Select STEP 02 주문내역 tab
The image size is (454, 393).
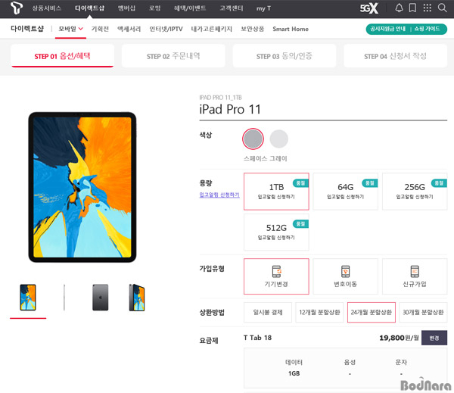173,55
